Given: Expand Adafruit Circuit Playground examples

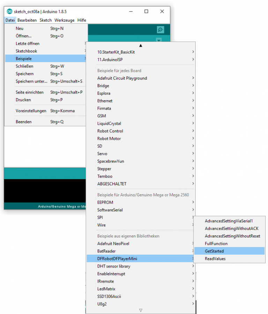Looking at the screenshot, I should point(141,78).
